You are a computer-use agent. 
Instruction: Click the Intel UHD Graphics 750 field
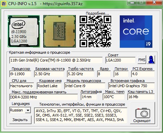click(x=131, y=86)
